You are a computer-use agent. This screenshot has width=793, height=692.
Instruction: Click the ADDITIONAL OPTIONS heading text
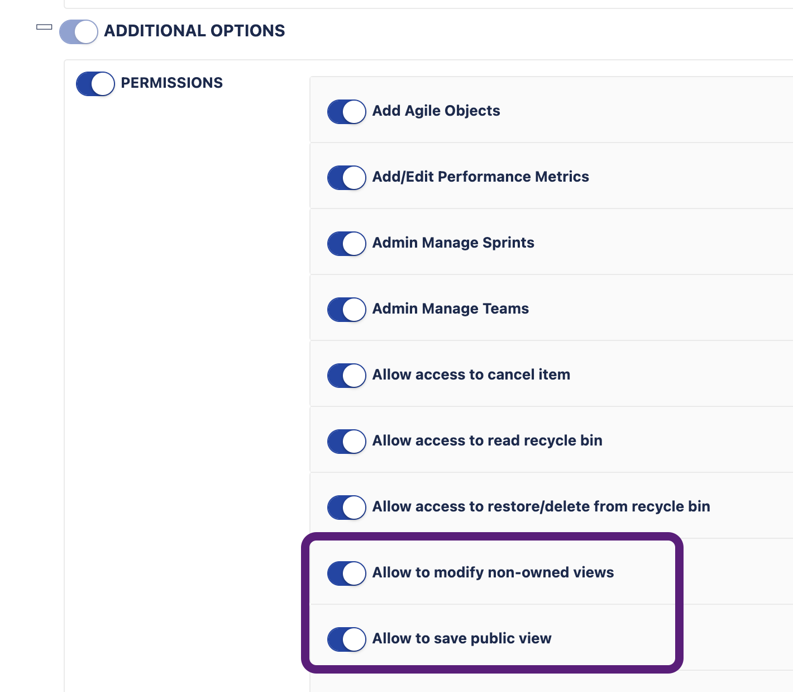click(194, 31)
